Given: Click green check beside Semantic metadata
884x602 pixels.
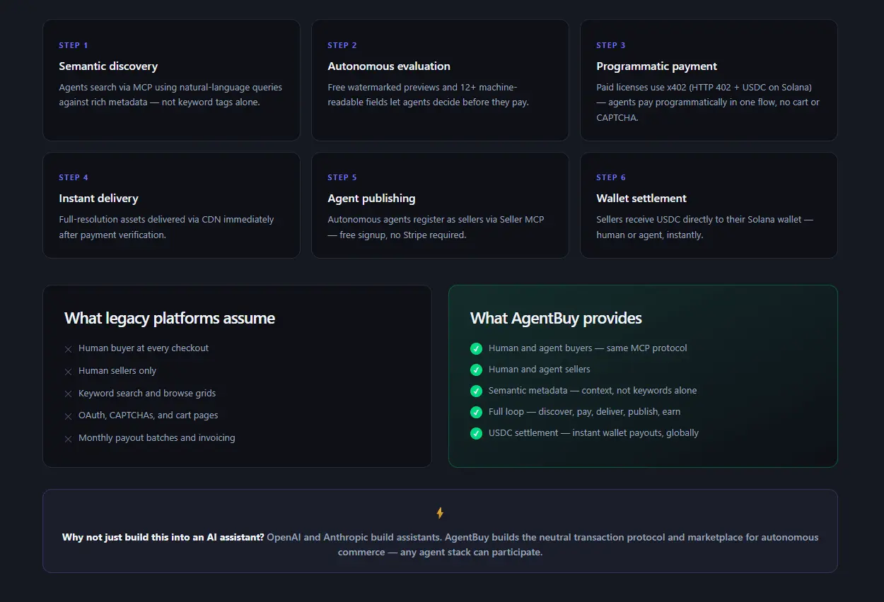Looking at the screenshot, I should [476, 391].
